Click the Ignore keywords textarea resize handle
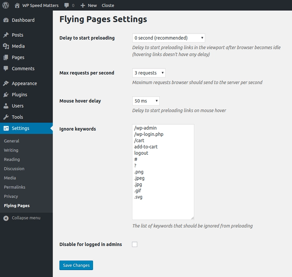This screenshot has height=277, width=292. click(x=192, y=218)
